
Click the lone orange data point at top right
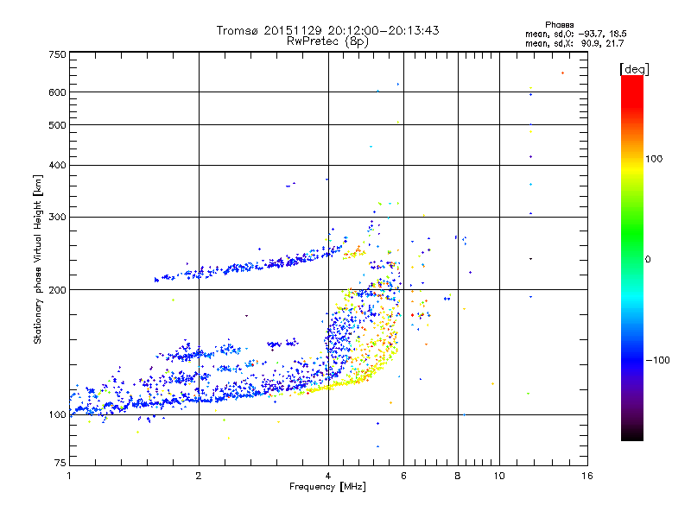click(x=563, y=73)
